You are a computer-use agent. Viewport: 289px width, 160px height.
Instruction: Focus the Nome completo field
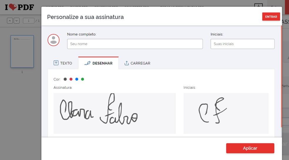pos(135,44)
